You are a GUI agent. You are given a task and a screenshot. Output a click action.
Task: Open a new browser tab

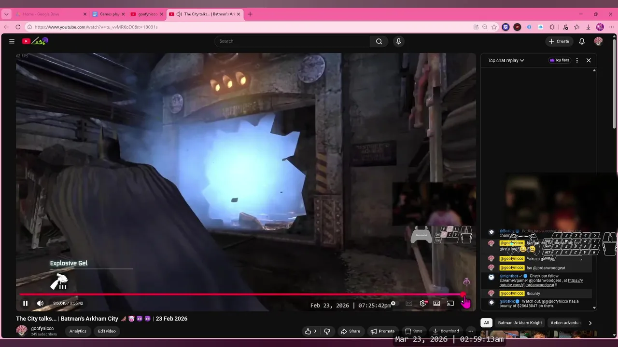coord(250,14)
